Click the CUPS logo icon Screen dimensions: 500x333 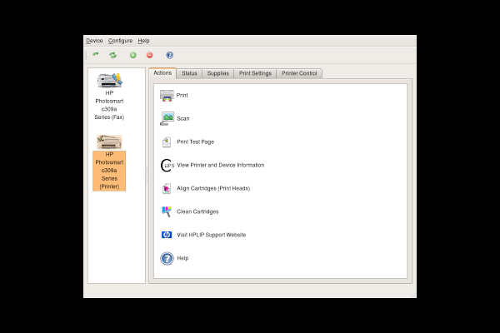(x=167, y=165)
